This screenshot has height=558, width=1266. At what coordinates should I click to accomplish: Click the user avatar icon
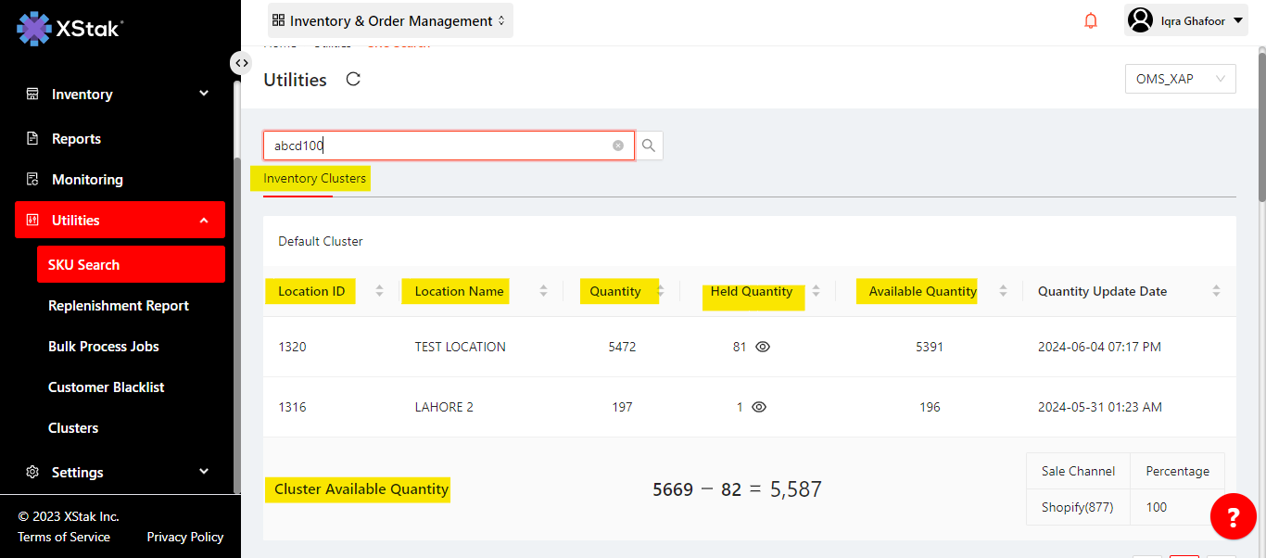(x=1141, y=20)
